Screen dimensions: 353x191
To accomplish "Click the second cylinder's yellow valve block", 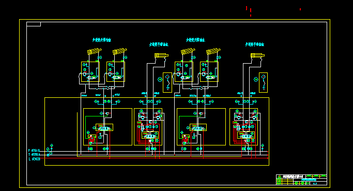I will click(x=116, y=72).
